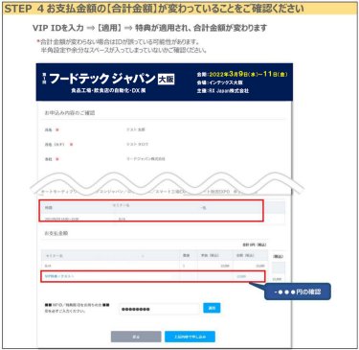
Task: Select the お申込み内容のご確認 section heading
Action: point(70,113)
